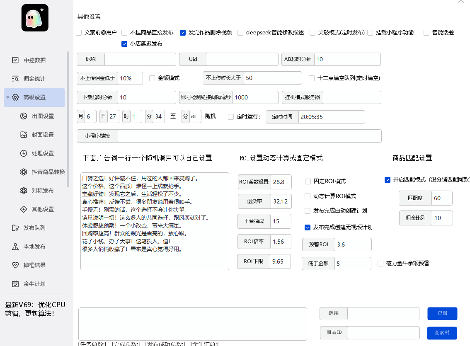Click the 昵称 input field
This screenshot has height=346, width=470.
(x=140, y=59)
